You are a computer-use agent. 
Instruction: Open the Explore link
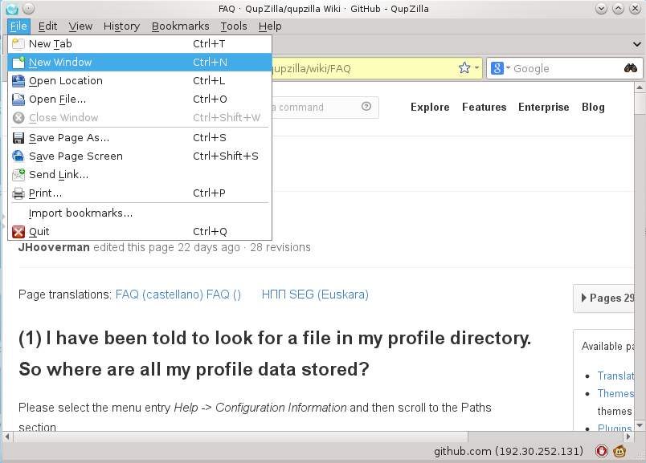point(430,107)
